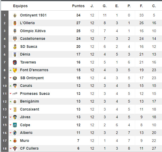Viewport: 162px width, 152px height.
Task: Click the Tavernes team crest
Action: [x=15, y=62]
